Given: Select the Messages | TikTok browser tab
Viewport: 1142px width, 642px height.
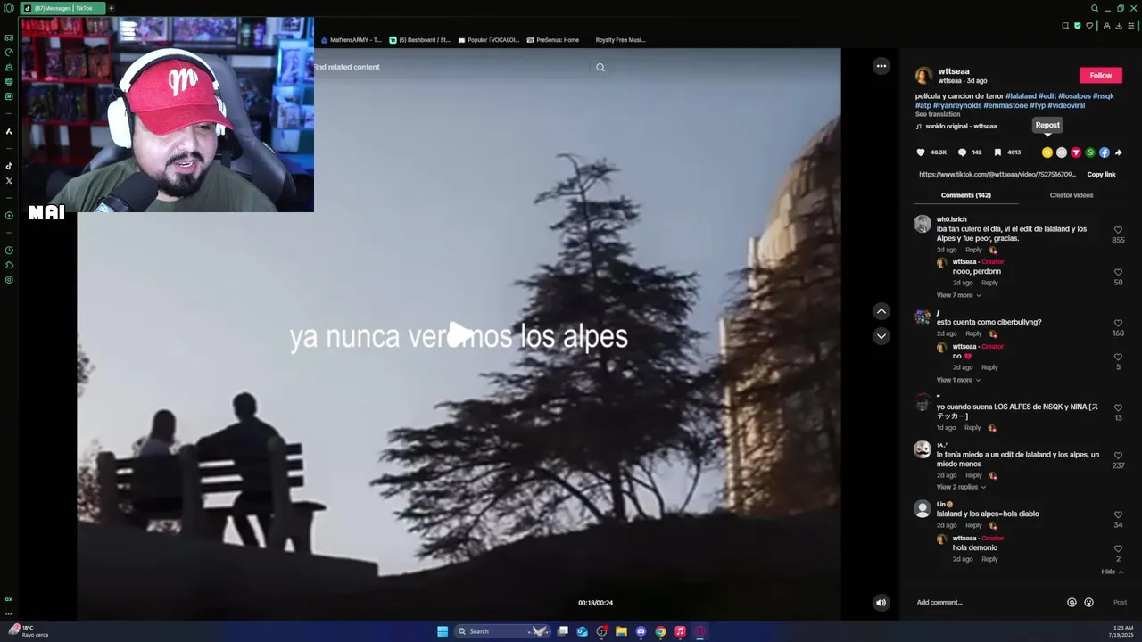Looking at the screenshot, I should tap(62, 8).
